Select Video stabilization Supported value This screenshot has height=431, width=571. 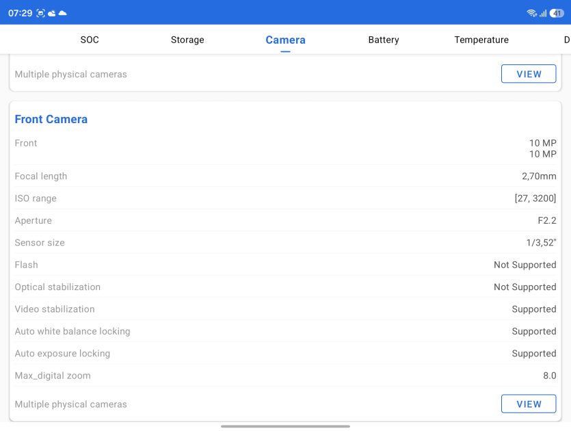pyautogui.click(x=534, y=309)
